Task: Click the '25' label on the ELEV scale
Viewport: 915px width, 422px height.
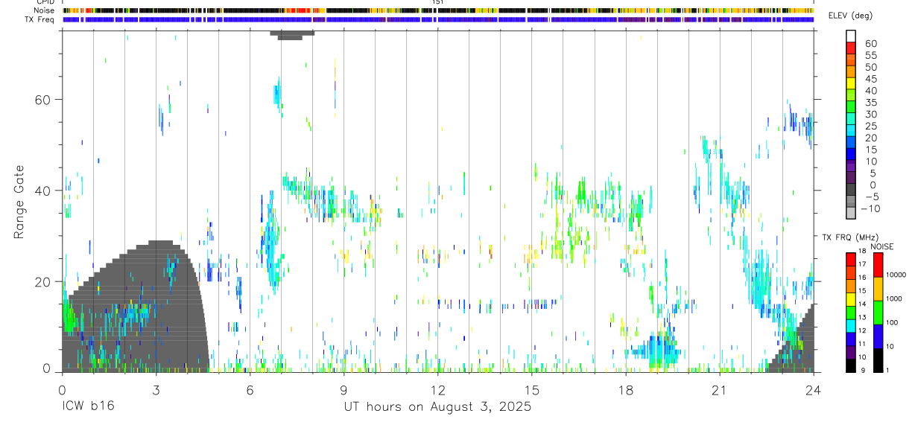Action: click(870, 126)
